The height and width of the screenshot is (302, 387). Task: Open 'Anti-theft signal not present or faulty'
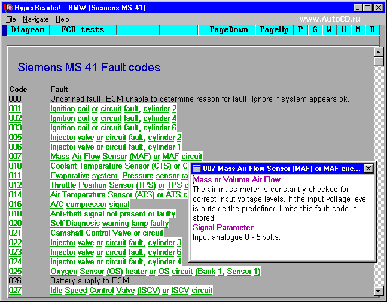tap(113, 214)
